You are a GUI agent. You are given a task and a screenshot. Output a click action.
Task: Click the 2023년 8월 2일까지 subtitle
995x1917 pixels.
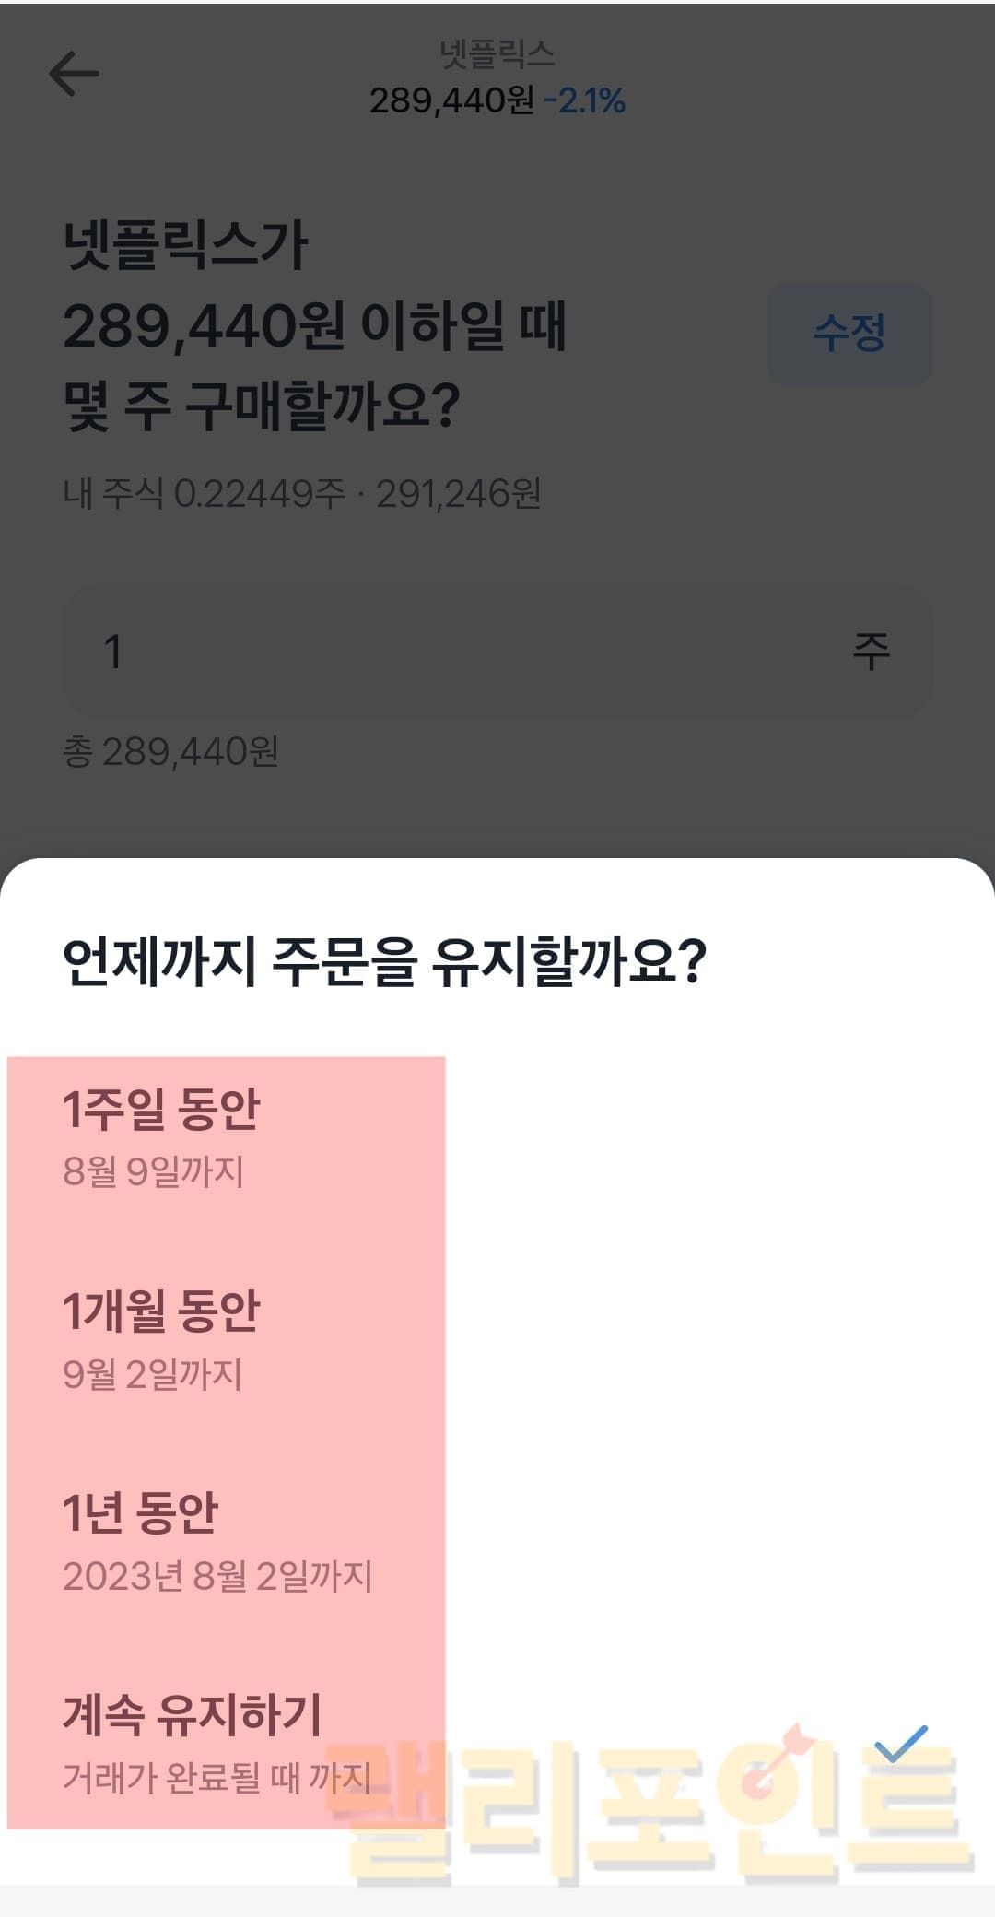217,1576
